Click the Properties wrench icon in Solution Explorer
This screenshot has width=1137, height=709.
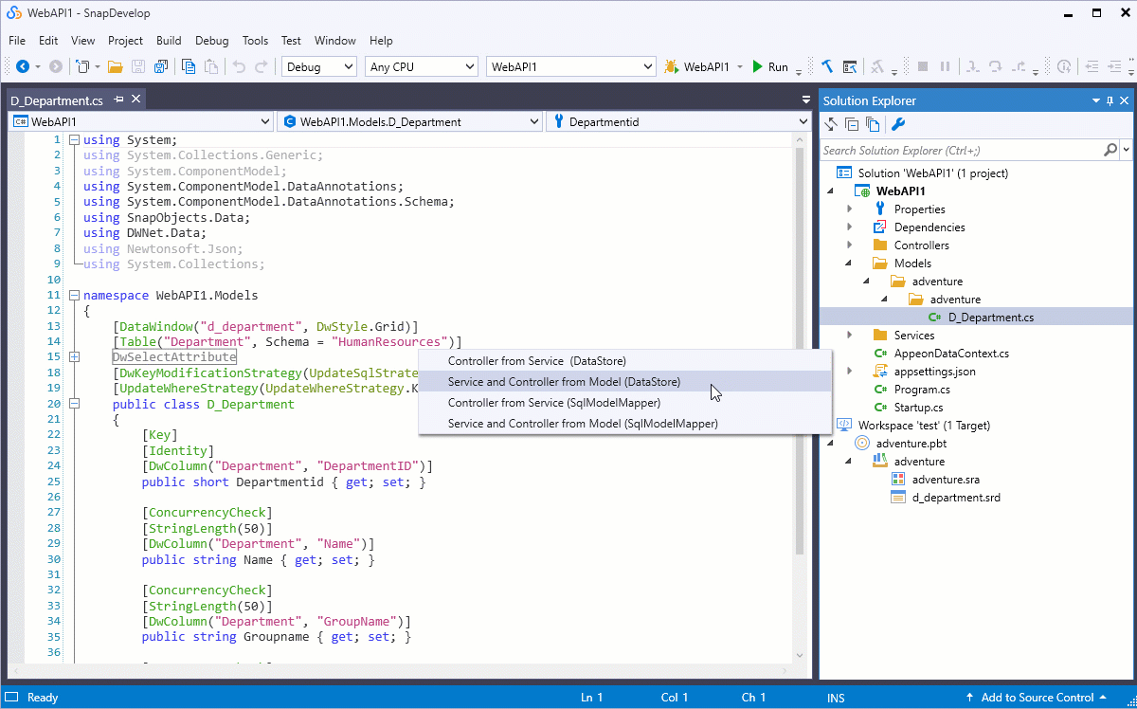pyautogui.click(x=898, y=124)
